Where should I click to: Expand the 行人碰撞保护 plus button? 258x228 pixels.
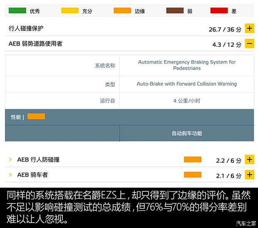point(249,29)
